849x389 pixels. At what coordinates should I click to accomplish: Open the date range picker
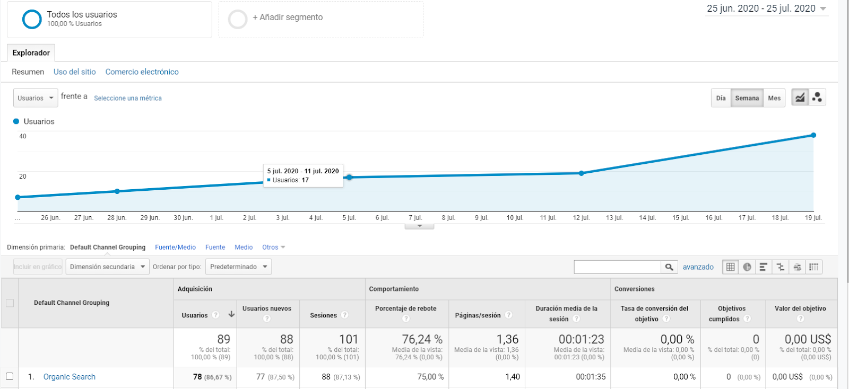coord(767,8)
